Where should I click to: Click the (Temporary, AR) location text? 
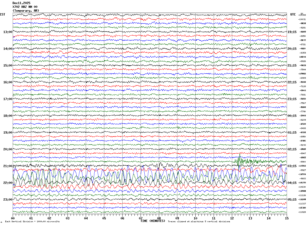tap(26, 11)
